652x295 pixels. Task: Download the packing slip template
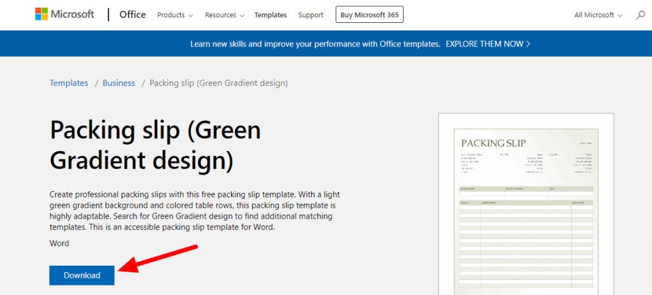point(82,275)
